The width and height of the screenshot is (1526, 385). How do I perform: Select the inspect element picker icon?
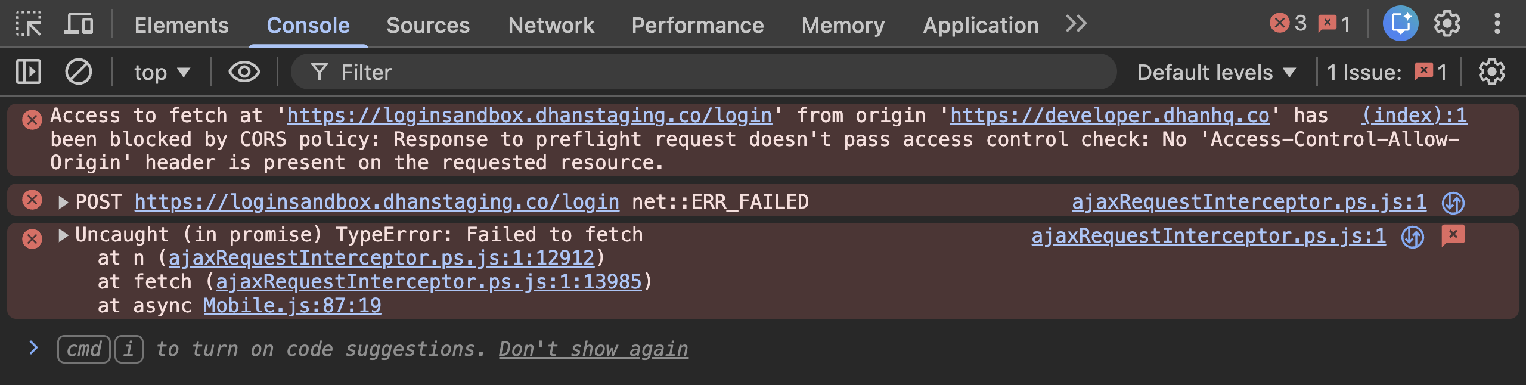pos(29,24)
